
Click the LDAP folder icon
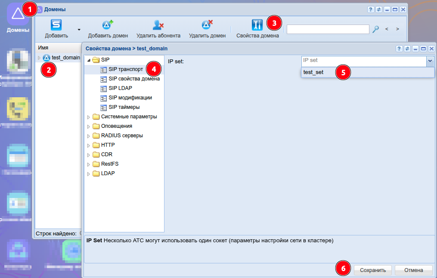[96, 173]
